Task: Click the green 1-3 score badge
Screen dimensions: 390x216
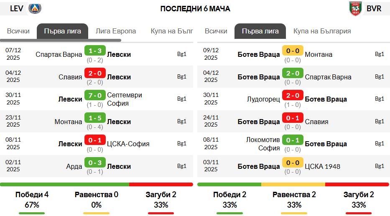Action: point(95,51)
